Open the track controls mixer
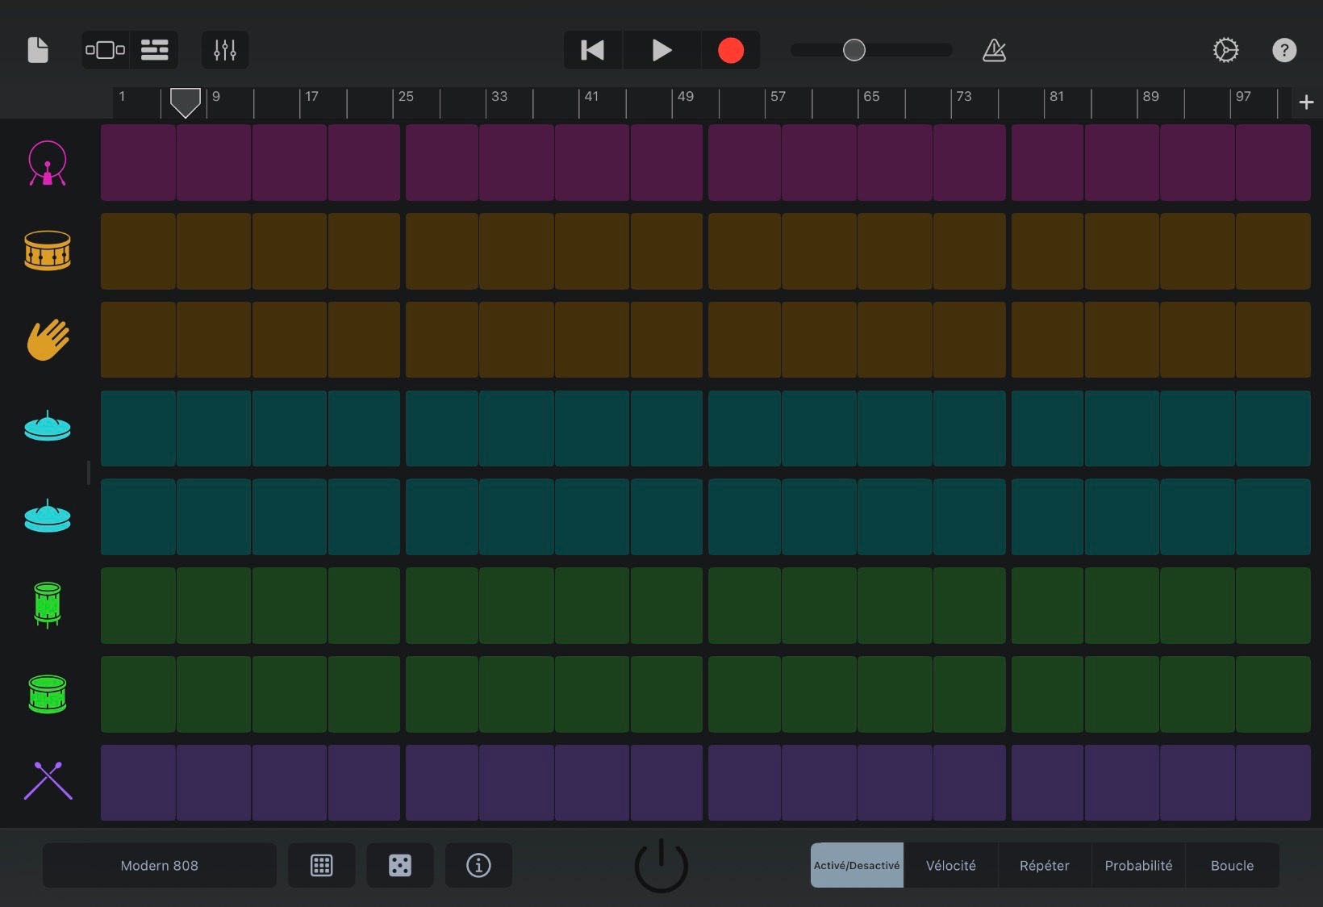The image size is (1323, 907). point(224,50)
